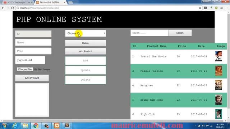230x129 pixels.
Task: Click the localhost address bar
Action: pyautogui.click(x=109, y=8)
